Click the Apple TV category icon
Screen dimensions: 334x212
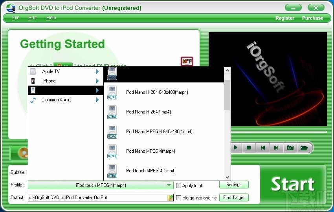click(33, 71)
